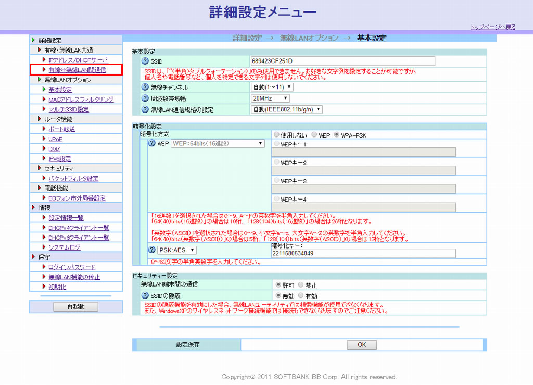Open the PSK:AES encryption type dropdown
The image size is (533, 385).
[177, 251]
